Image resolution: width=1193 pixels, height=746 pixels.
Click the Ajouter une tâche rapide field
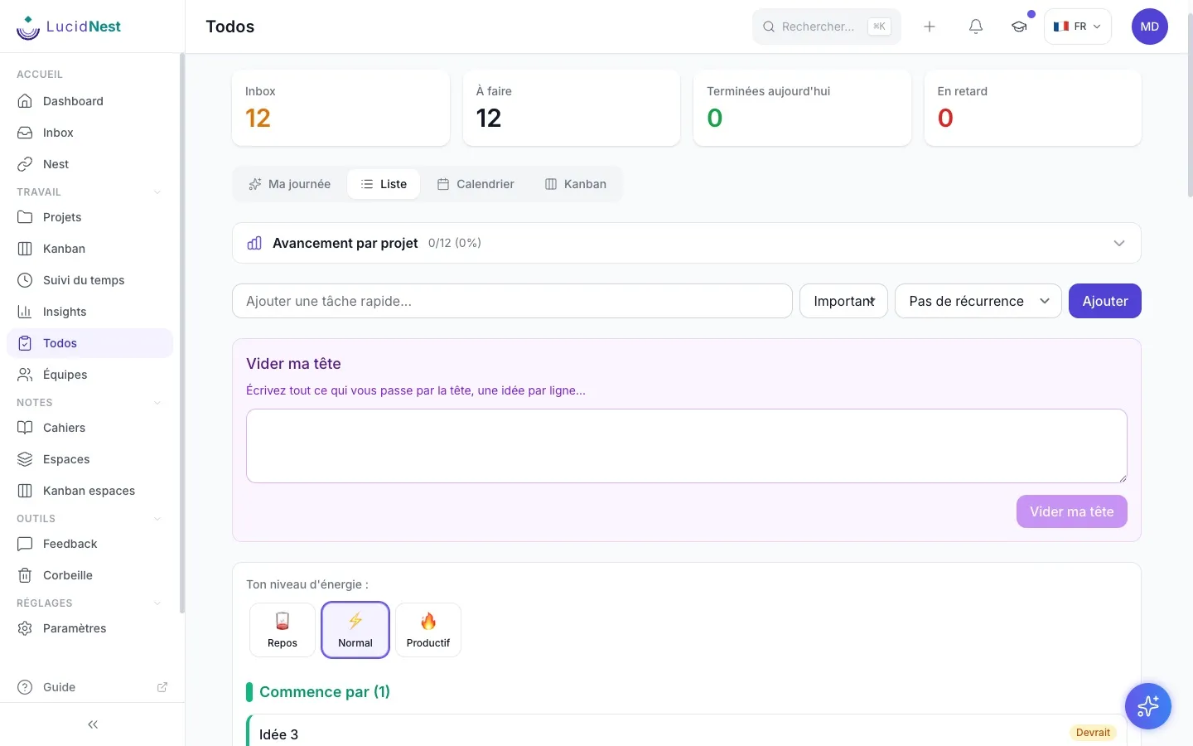pyautogui.click(x=512, y=301)
